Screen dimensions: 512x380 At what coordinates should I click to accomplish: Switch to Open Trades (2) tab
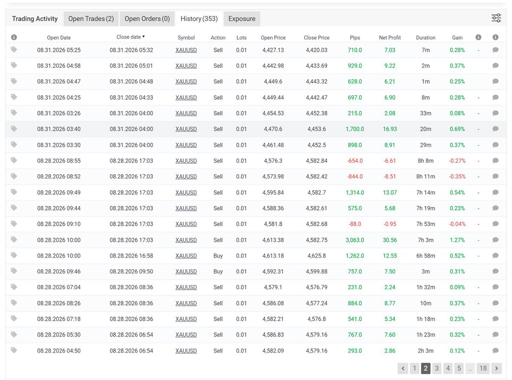91,19
